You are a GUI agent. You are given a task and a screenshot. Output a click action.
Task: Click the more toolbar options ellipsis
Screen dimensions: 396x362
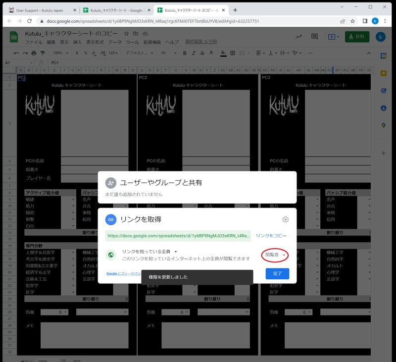[310, 53]
